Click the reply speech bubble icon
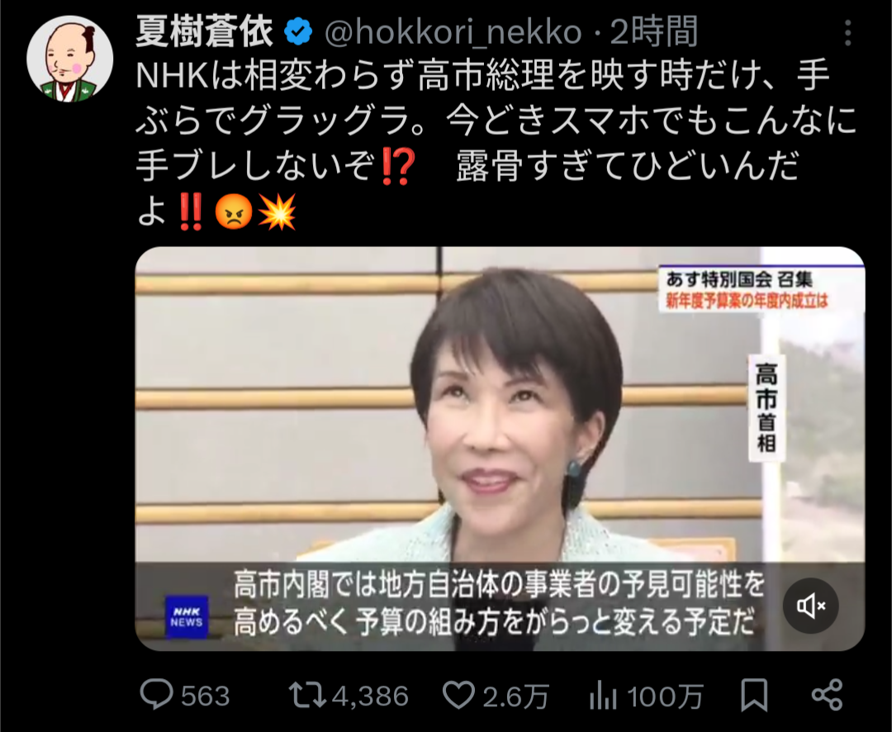The height and width of the screenshot is (732, 892). [156, 694]
